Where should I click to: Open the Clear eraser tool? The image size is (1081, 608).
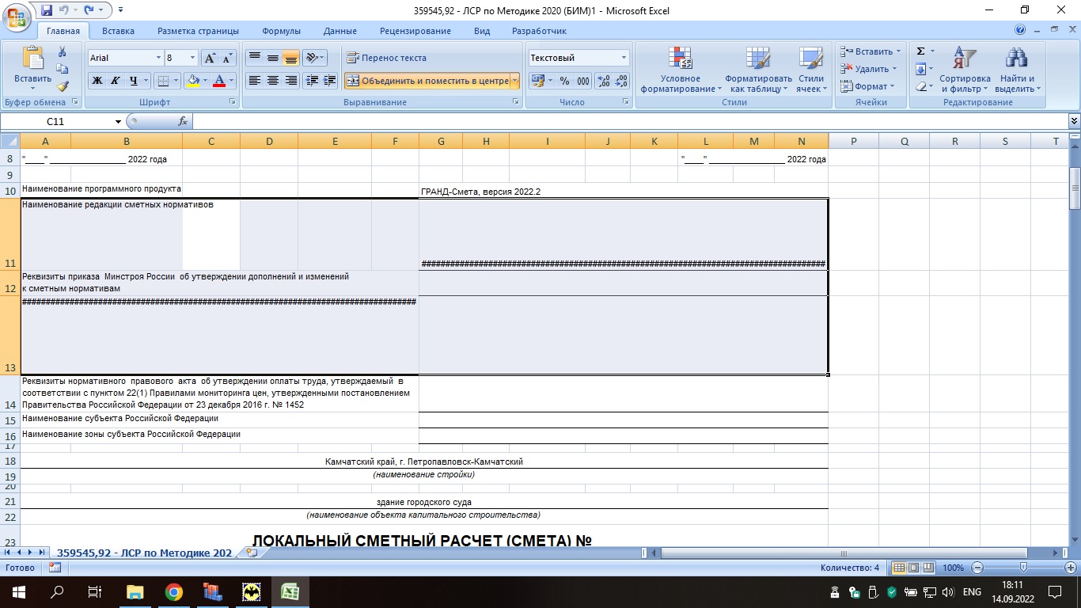[921, 86]
